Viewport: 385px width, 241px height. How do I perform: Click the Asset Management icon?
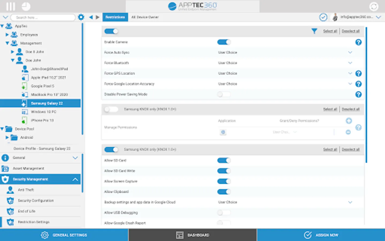tap(5, 168)
